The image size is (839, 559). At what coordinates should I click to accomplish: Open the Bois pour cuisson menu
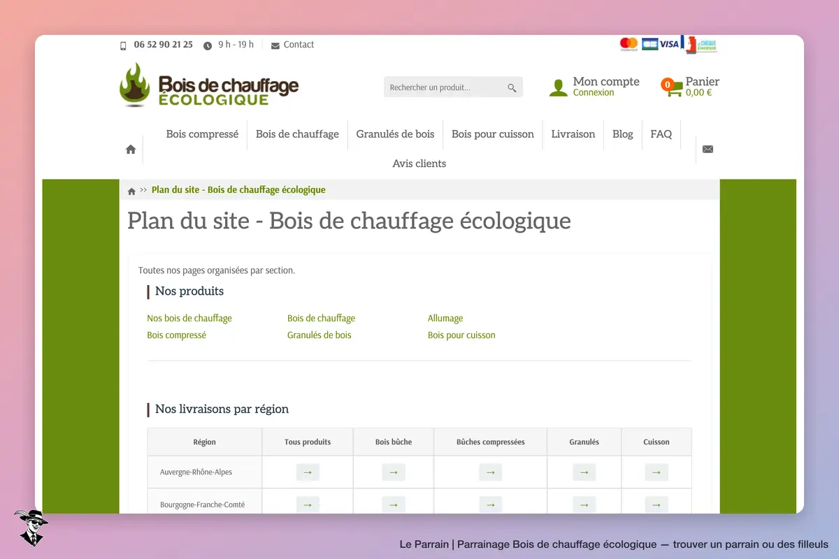[x=493, y=134]
